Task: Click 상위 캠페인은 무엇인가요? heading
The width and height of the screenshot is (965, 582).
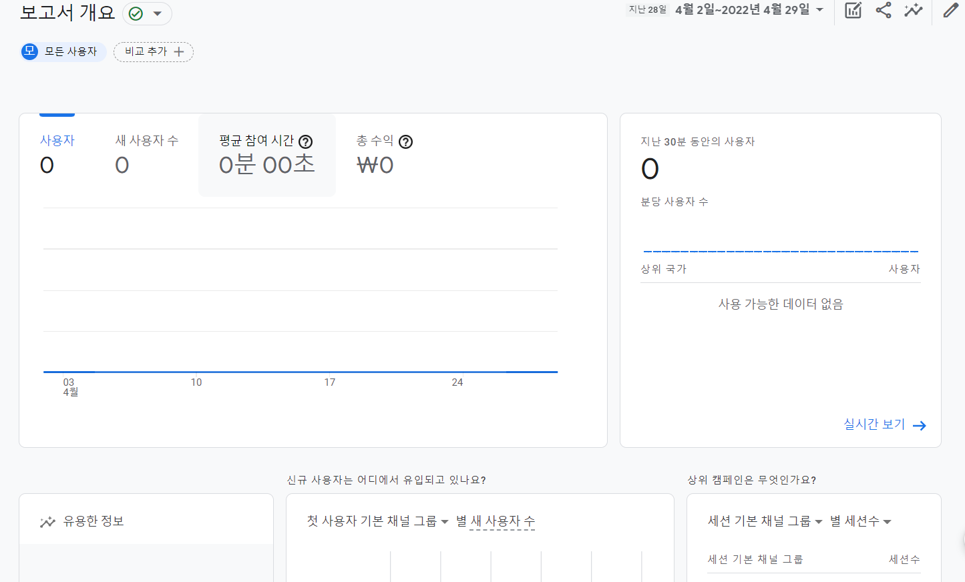Action: click(752, 480)
